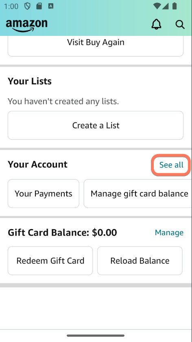The height and width of the screenshot is (342, 192).
Task: Tap the keyboard 'A' status bar icon
Action: point(51,6)
